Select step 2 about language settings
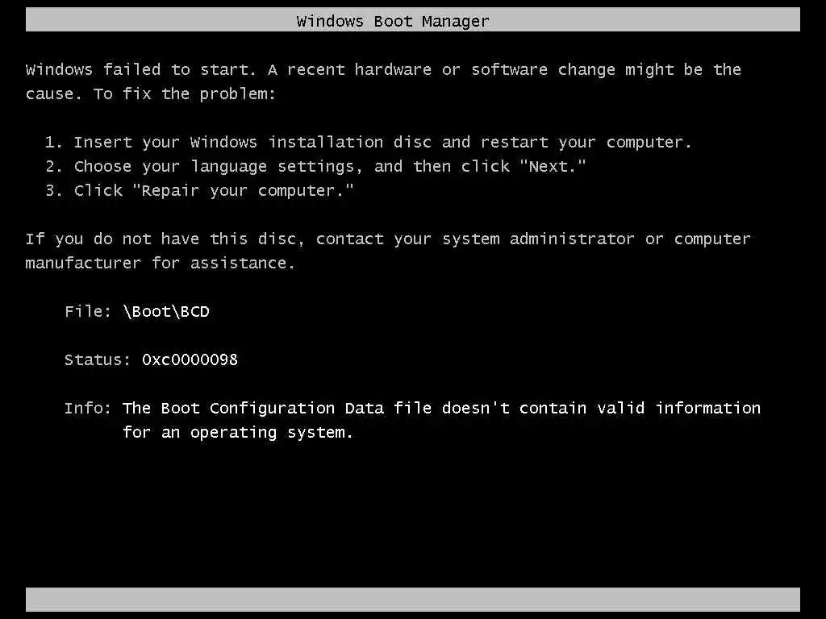Image resolution: width=826 pixels, height=619 pixels. click(315, 166)
